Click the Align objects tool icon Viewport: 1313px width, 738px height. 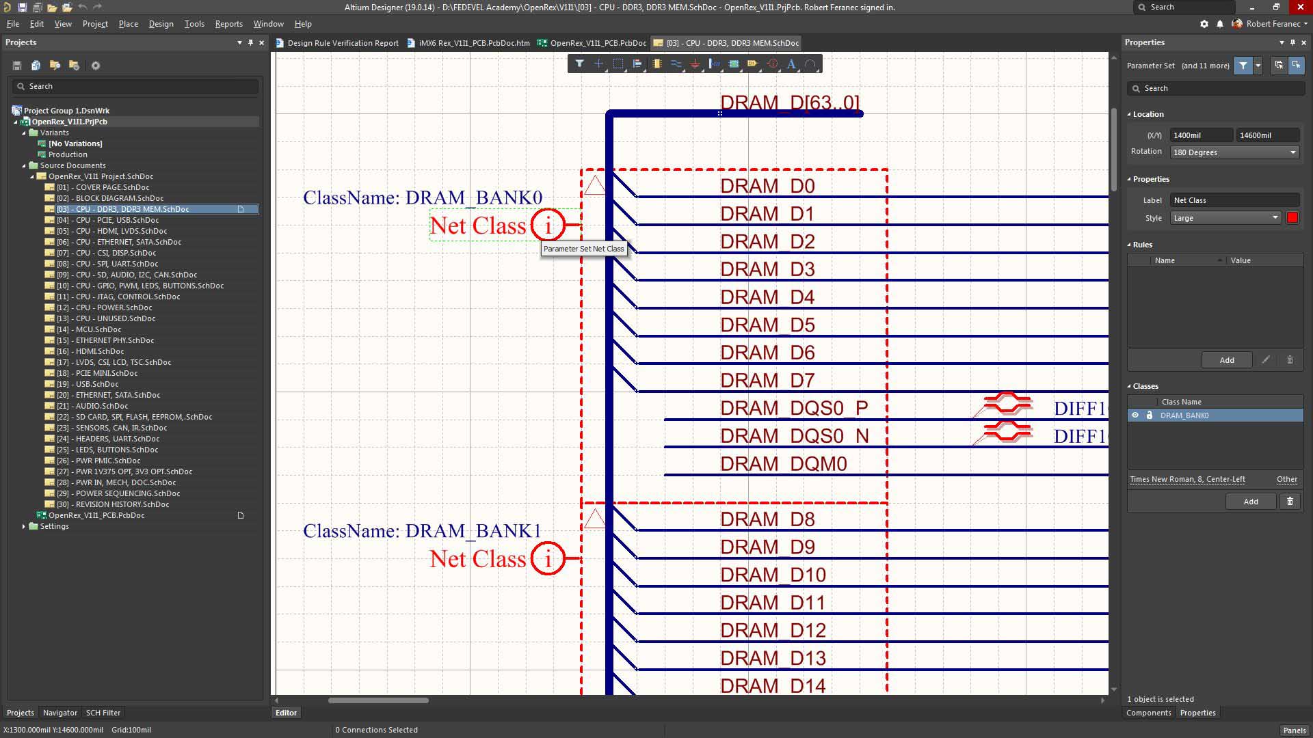point(637,64)
